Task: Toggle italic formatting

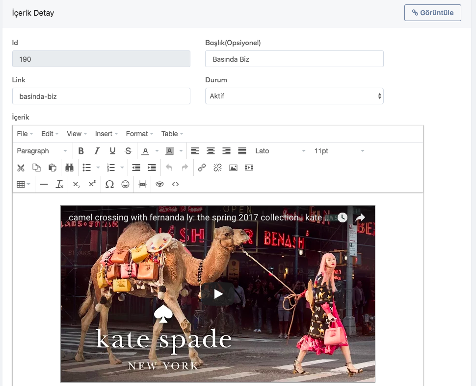Action: 97,151
